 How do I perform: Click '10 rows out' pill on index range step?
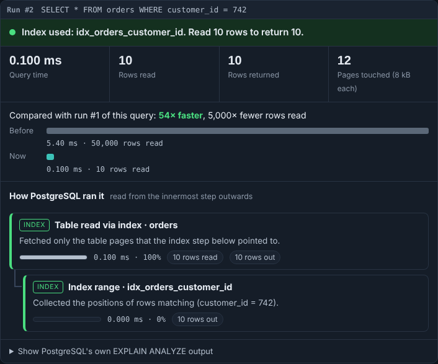(x=197, y=319)
